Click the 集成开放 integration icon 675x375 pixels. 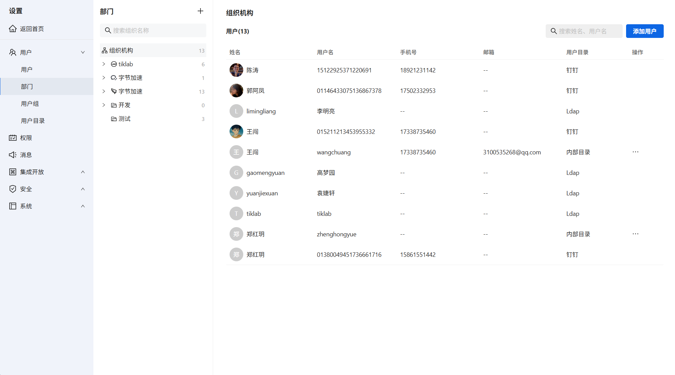tap(13, 172)
